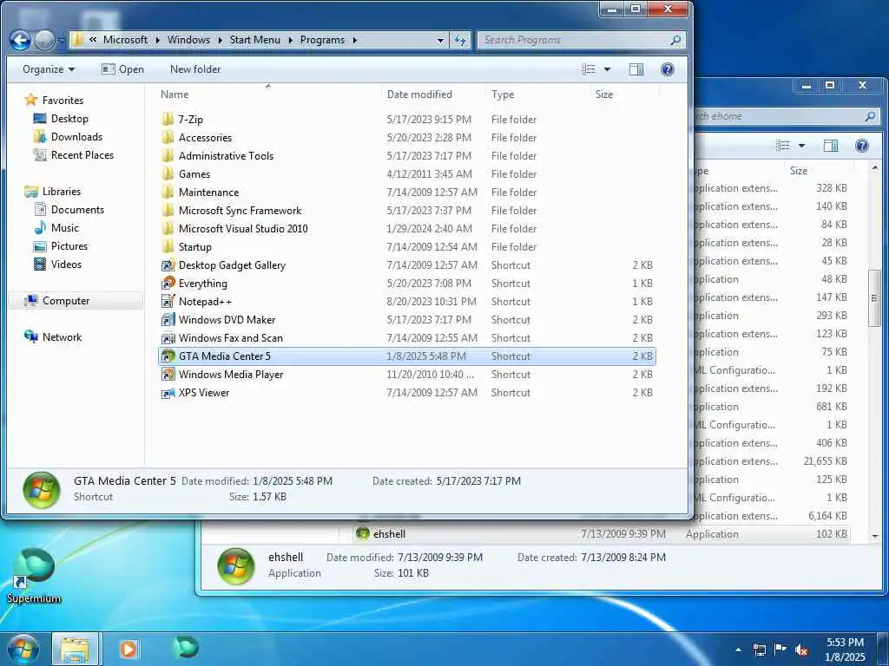The image size is (889, 666).
Task: Open the Help icon in Programs toolbar
Action: click(668, 69)
